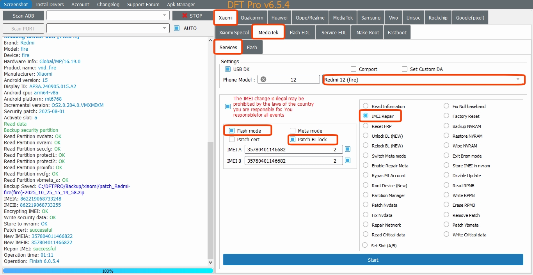This screenshot has width=533, height=275.
Task: Select the top-row MediaTek brand tab
Action: [x=343, y=18]
